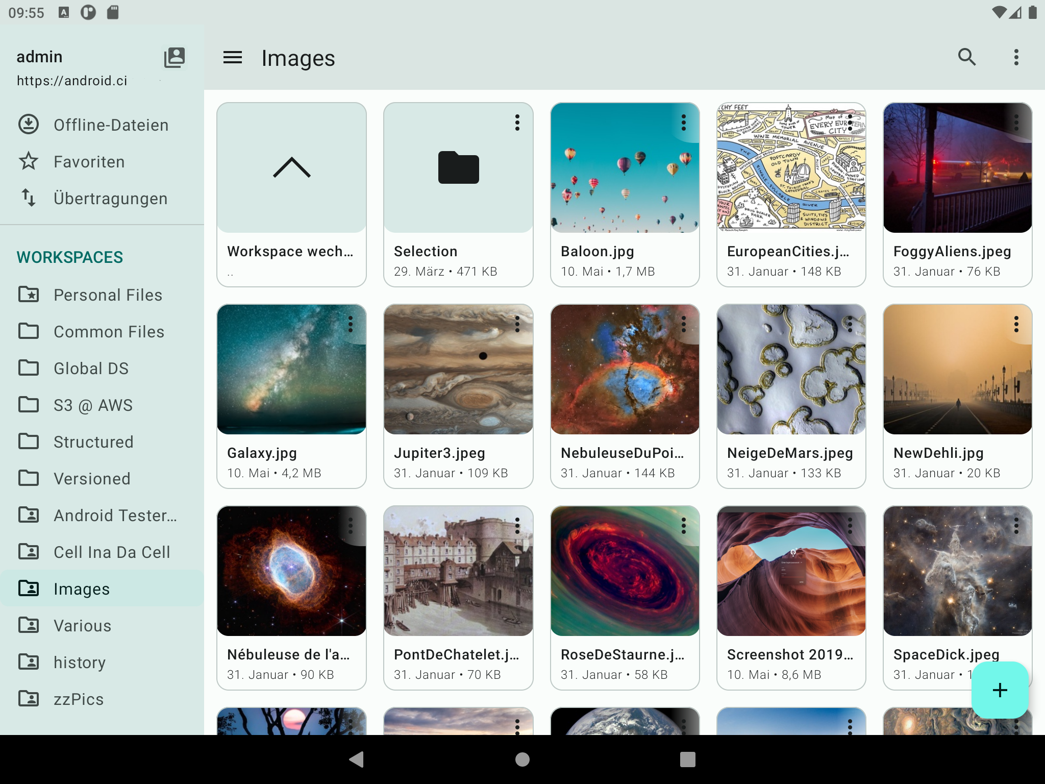Click the history cell folder icon
Image resolution: width=1045 pixels, height=784 pixels.
point(29,662)
